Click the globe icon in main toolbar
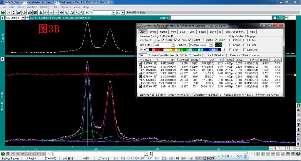Viewport: 301px width, 161px height. pos(82,13)
